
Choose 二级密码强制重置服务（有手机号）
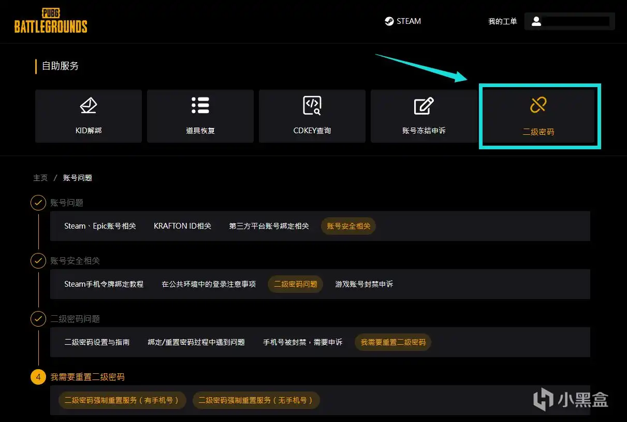click(122, 400)
